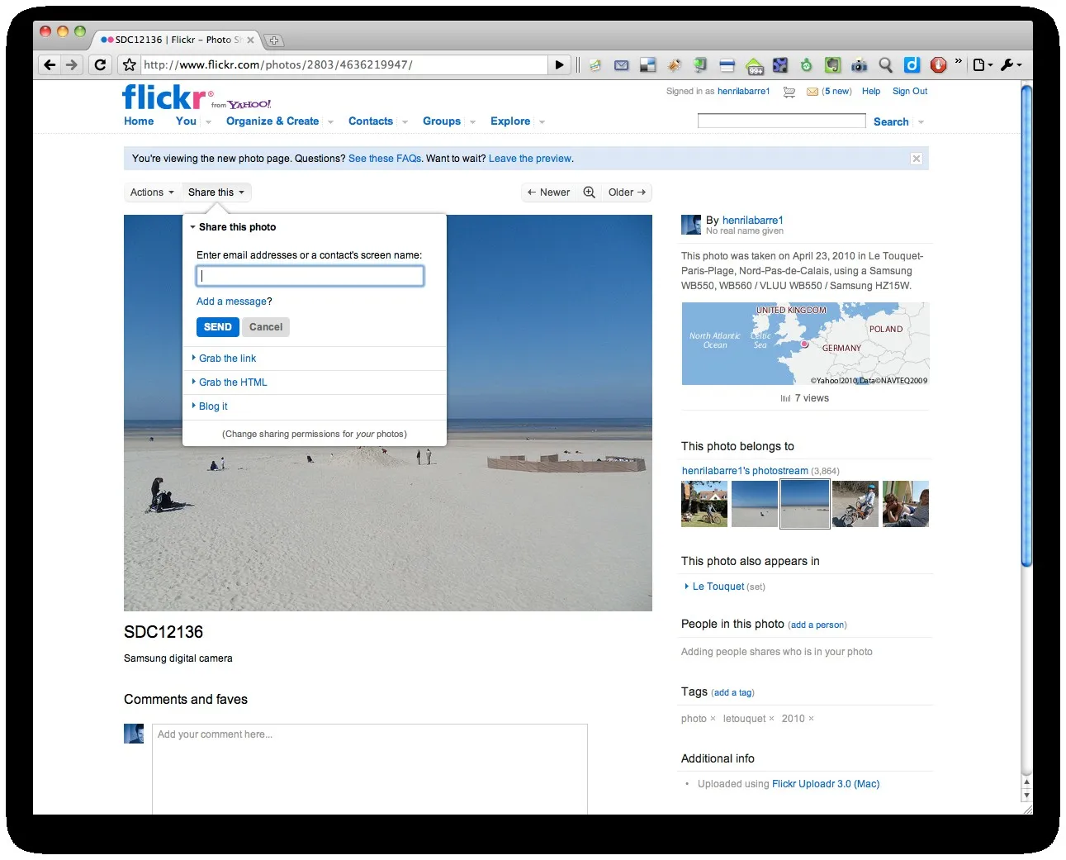Click the browser forward arrow
The width and height of the screenshot is (1066, 860).
pyautogui.click(x=72, y=64)
